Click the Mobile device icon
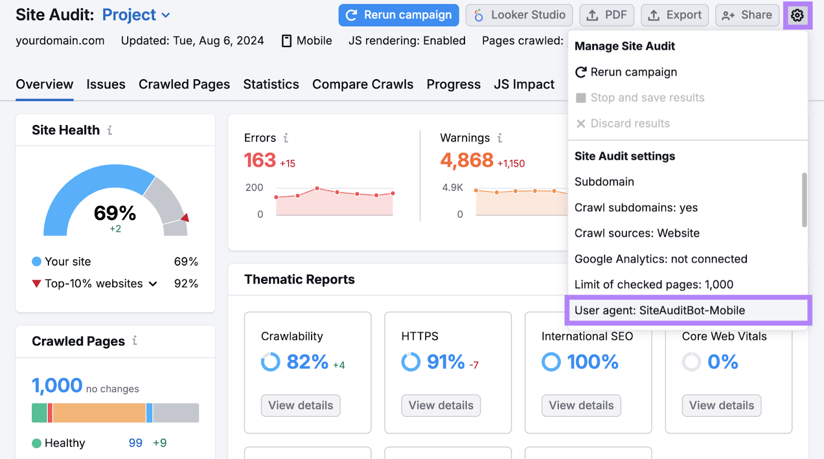This screenshot has width=824, height=459. coord(287,41)
